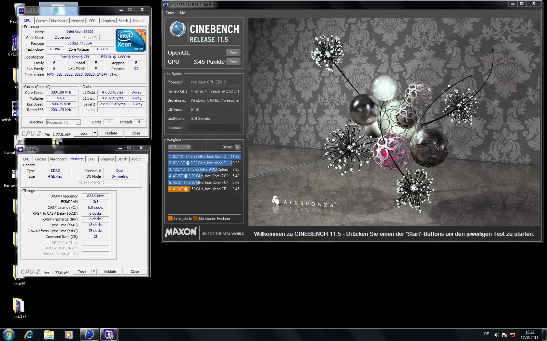Select SPD tab in Memory CPU-Z window
547x341 pixels.
91,159
